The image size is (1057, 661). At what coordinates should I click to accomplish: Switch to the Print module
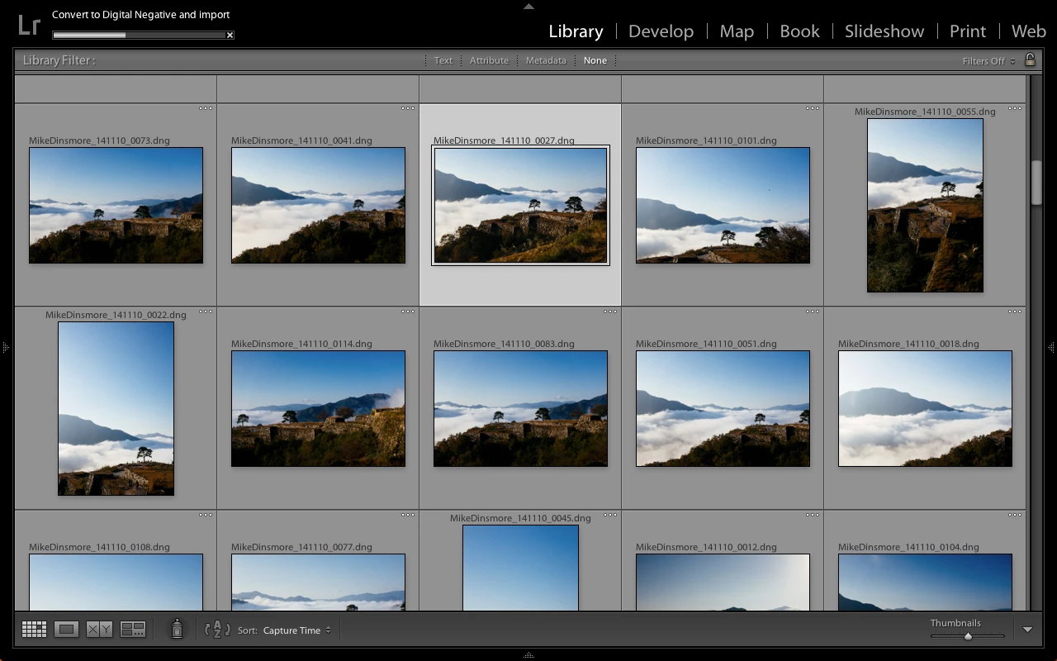[968, 31]
